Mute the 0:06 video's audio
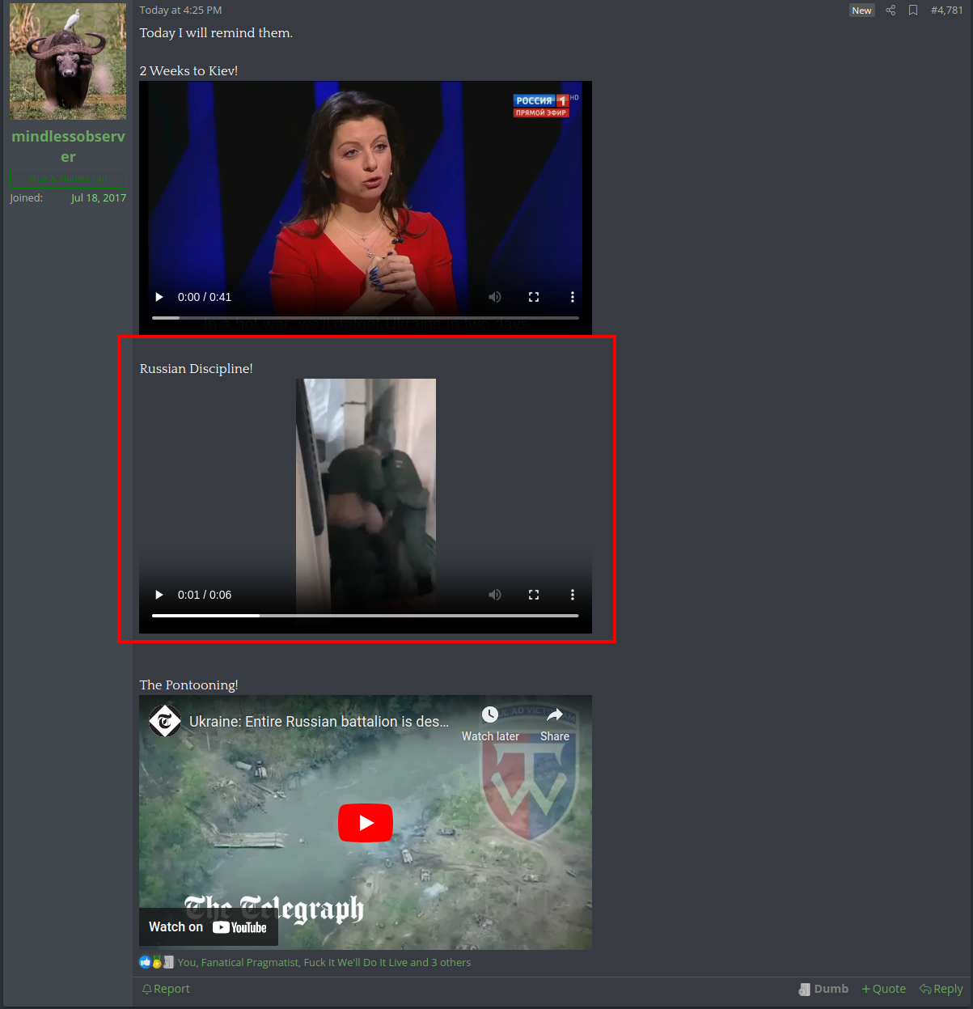The width and height of the screenshot is (973, 1009). pos(495,595)
